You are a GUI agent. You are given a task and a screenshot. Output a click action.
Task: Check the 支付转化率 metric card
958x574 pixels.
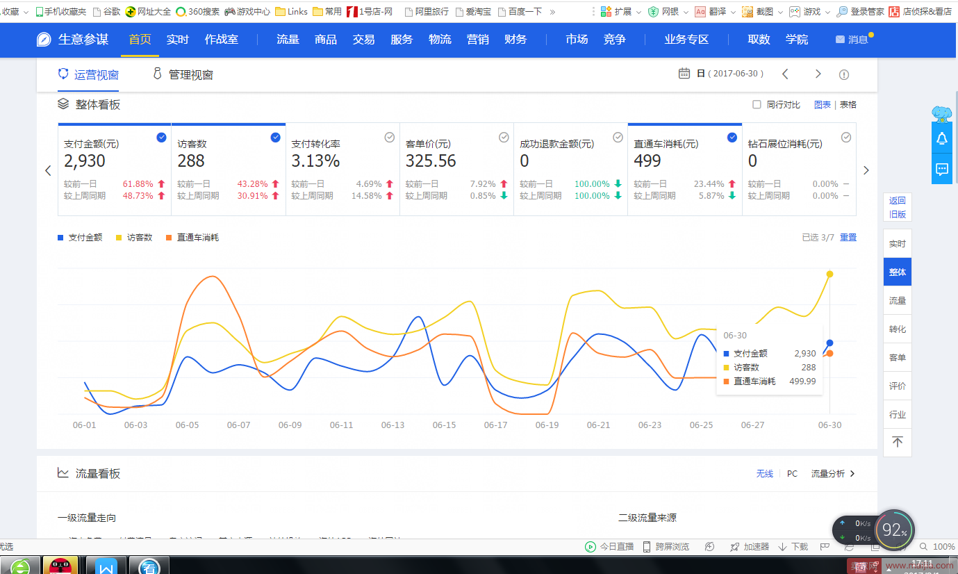390,138
